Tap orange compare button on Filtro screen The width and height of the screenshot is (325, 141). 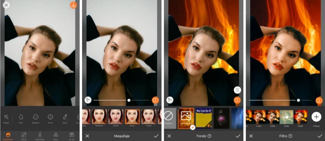[x=319, y=100]
